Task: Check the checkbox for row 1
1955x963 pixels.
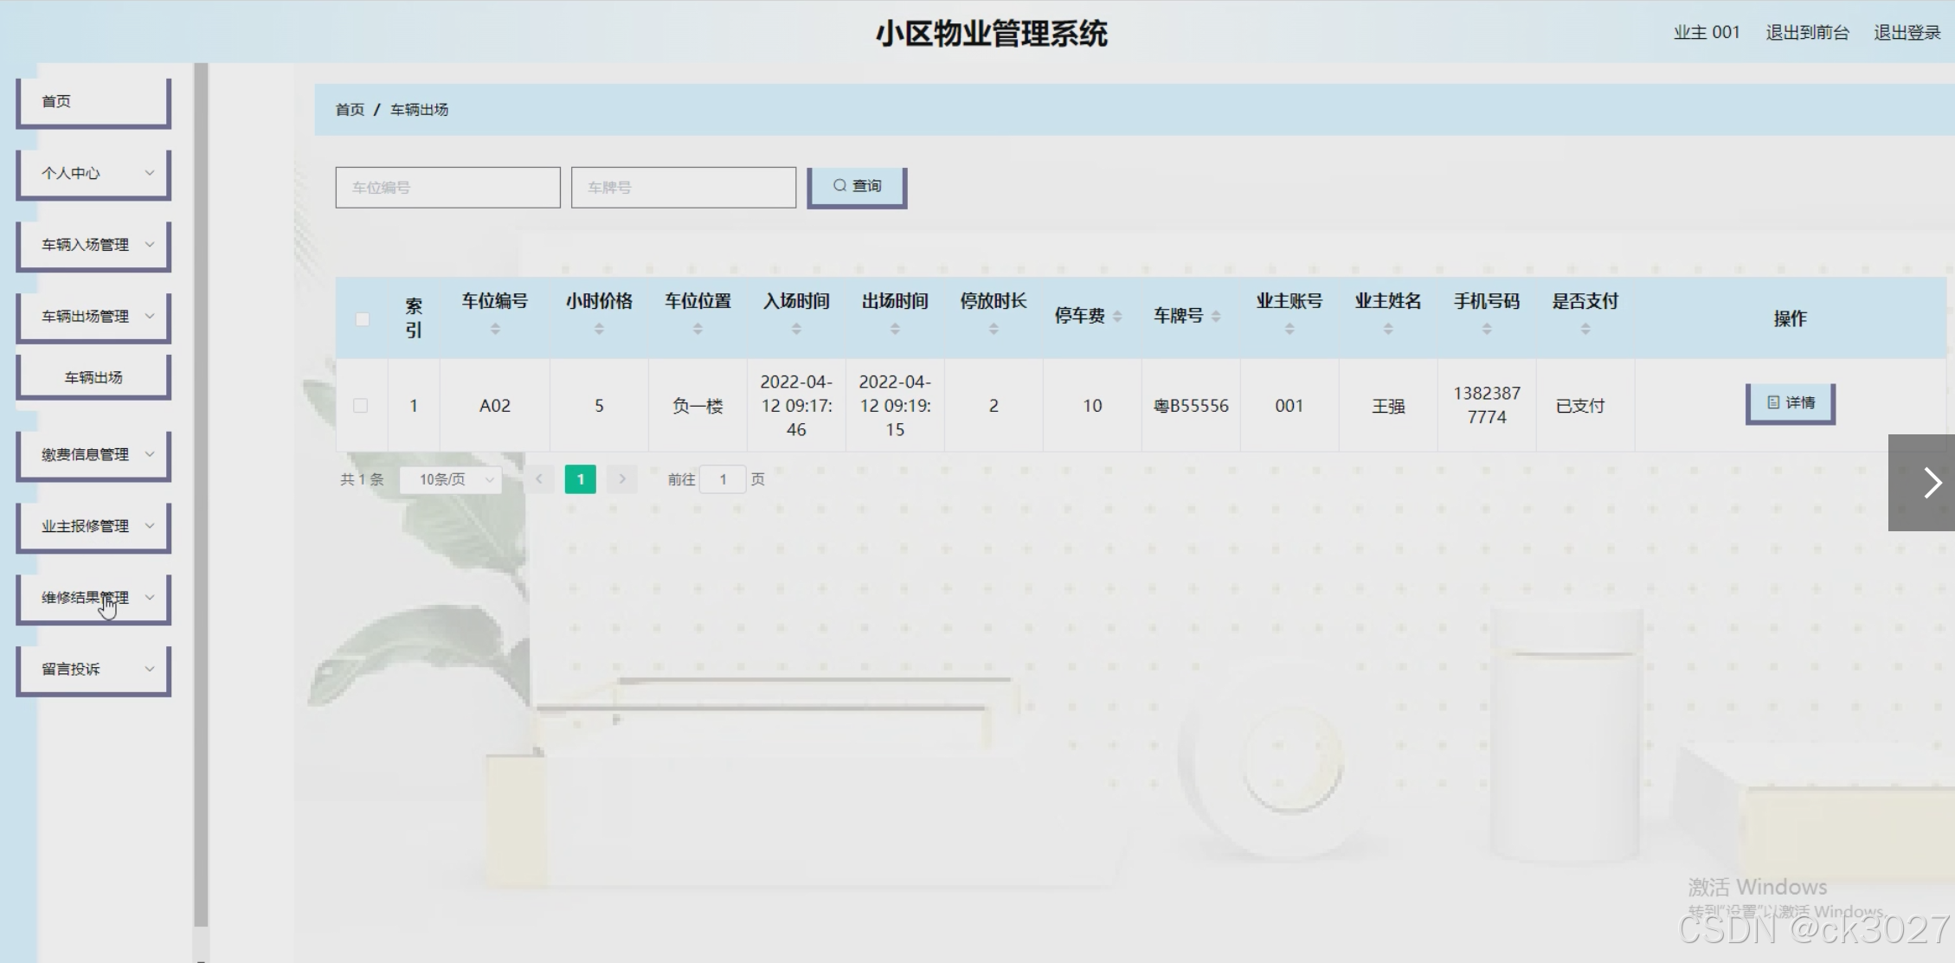Action: click(361, 406)
